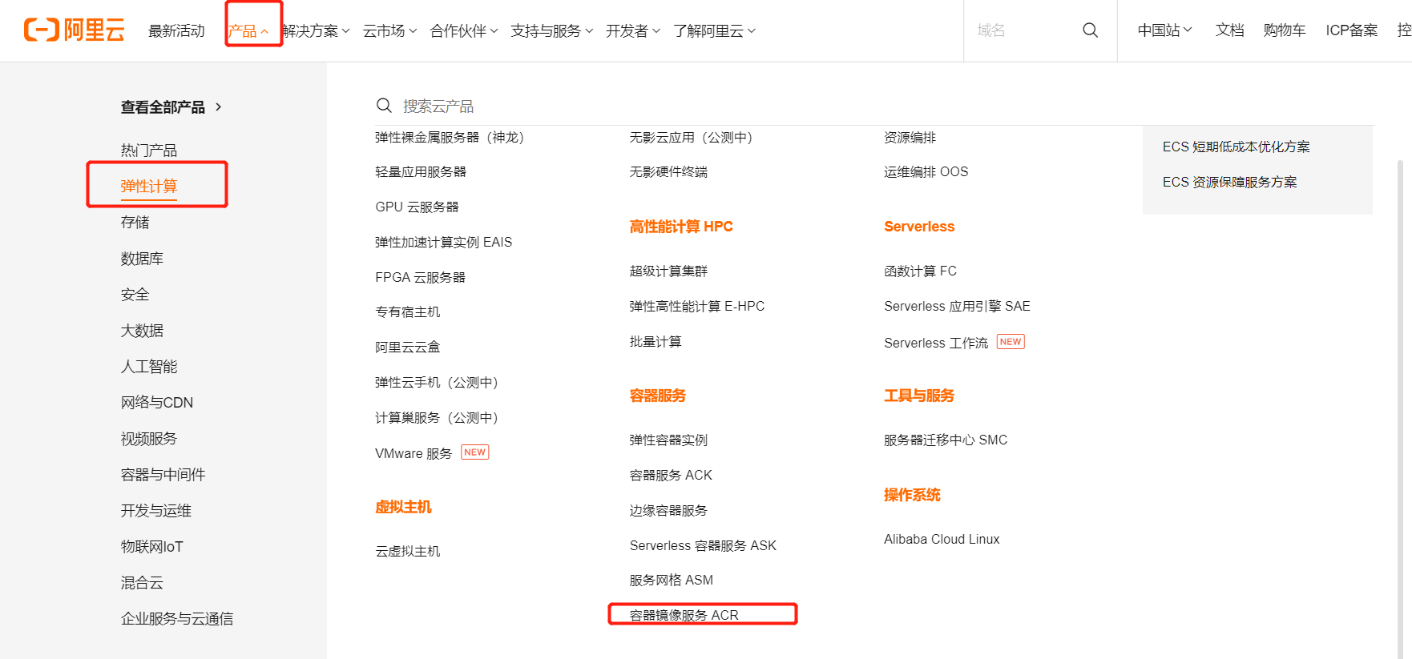Image resolution: width=1412 pixels, height=659 pixels.
Task: Select 数据库 category
Action: [x=142, y=258]
